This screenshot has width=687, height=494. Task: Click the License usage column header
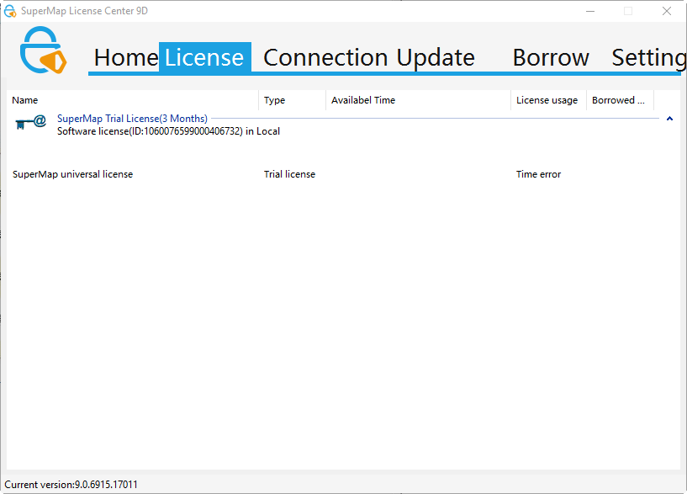pyautogui.click(x=547, y=100)
